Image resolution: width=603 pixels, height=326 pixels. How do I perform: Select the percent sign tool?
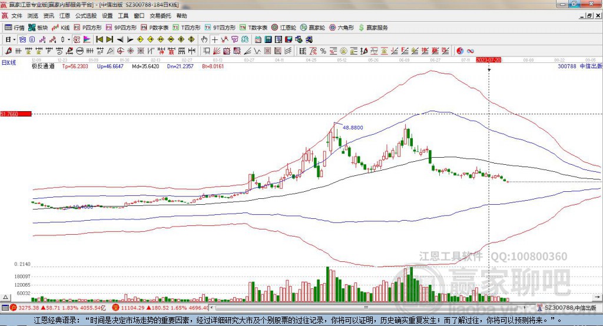pyautogui.click(x=323, y=51)
